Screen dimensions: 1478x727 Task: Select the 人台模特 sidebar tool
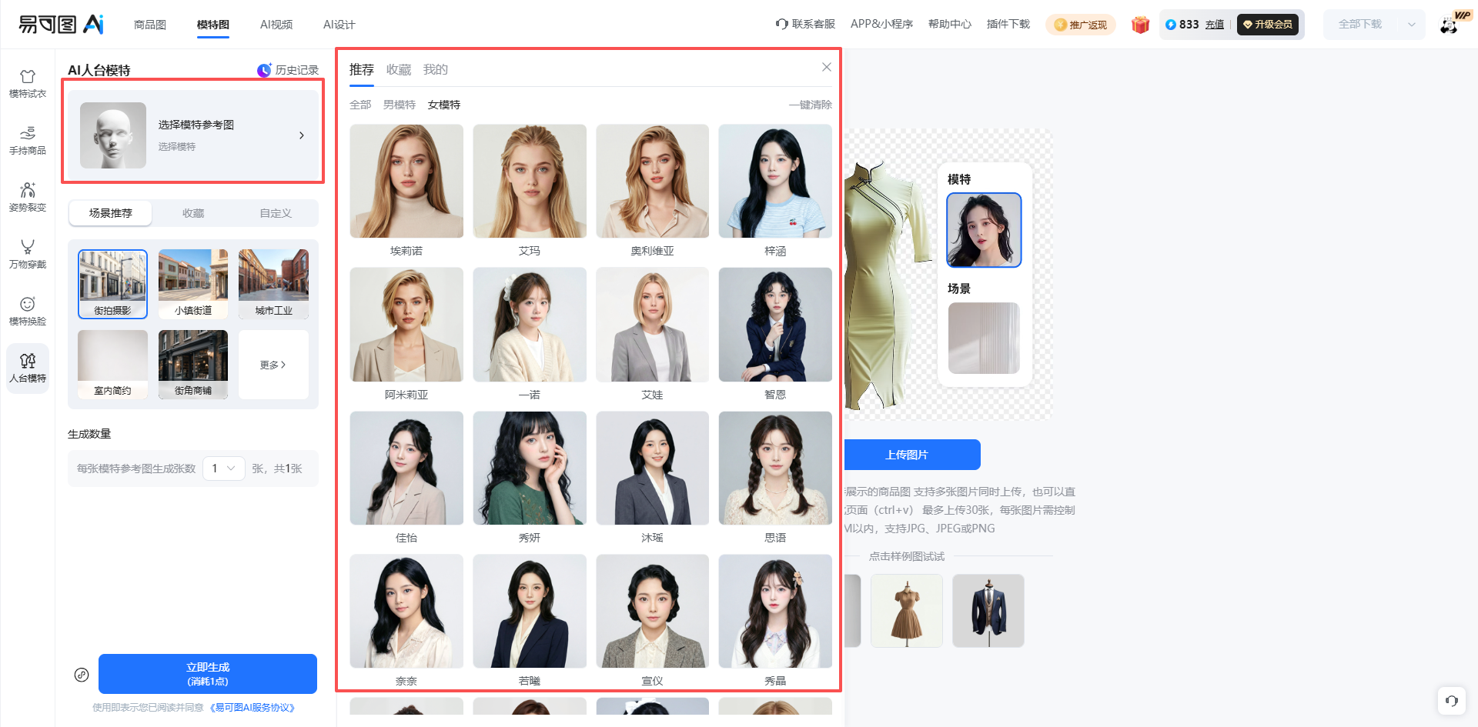click(x=28, y=369)
